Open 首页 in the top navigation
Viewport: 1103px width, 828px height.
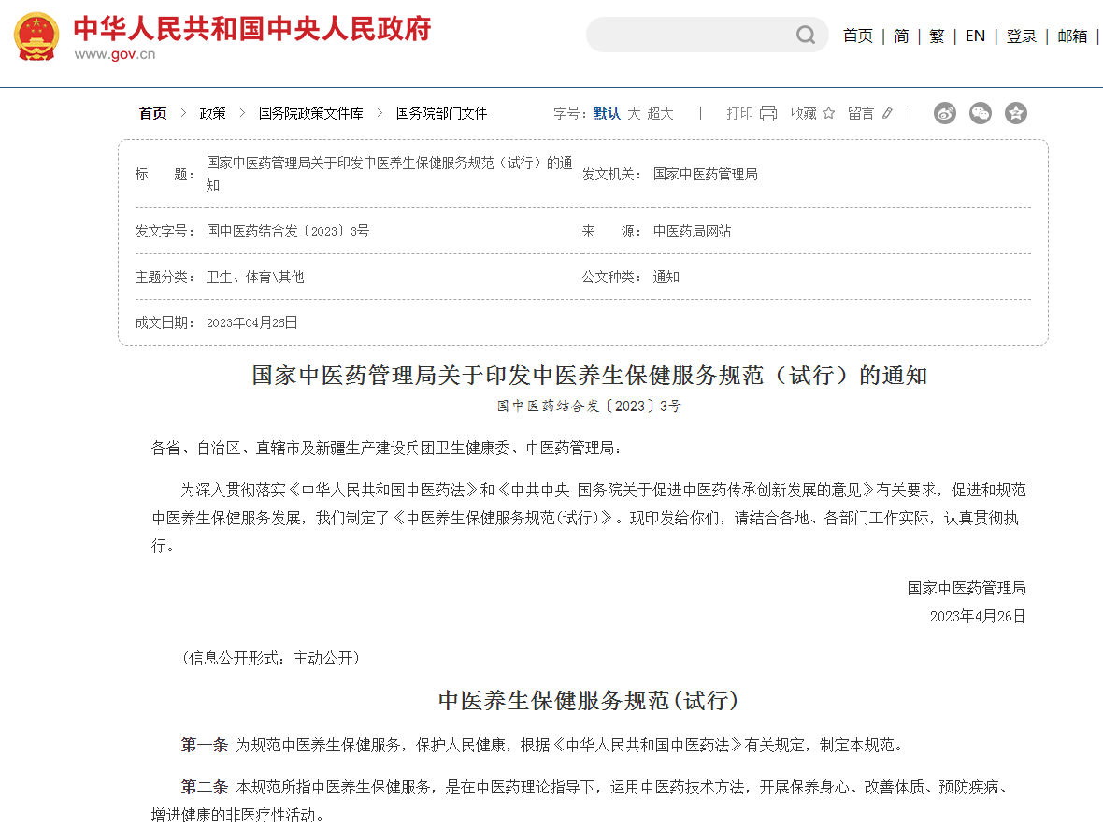point(857,36)
